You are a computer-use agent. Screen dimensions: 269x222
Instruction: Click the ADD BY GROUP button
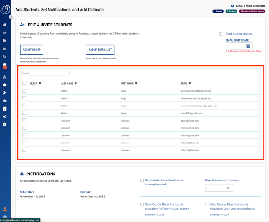tap(32, 50)
